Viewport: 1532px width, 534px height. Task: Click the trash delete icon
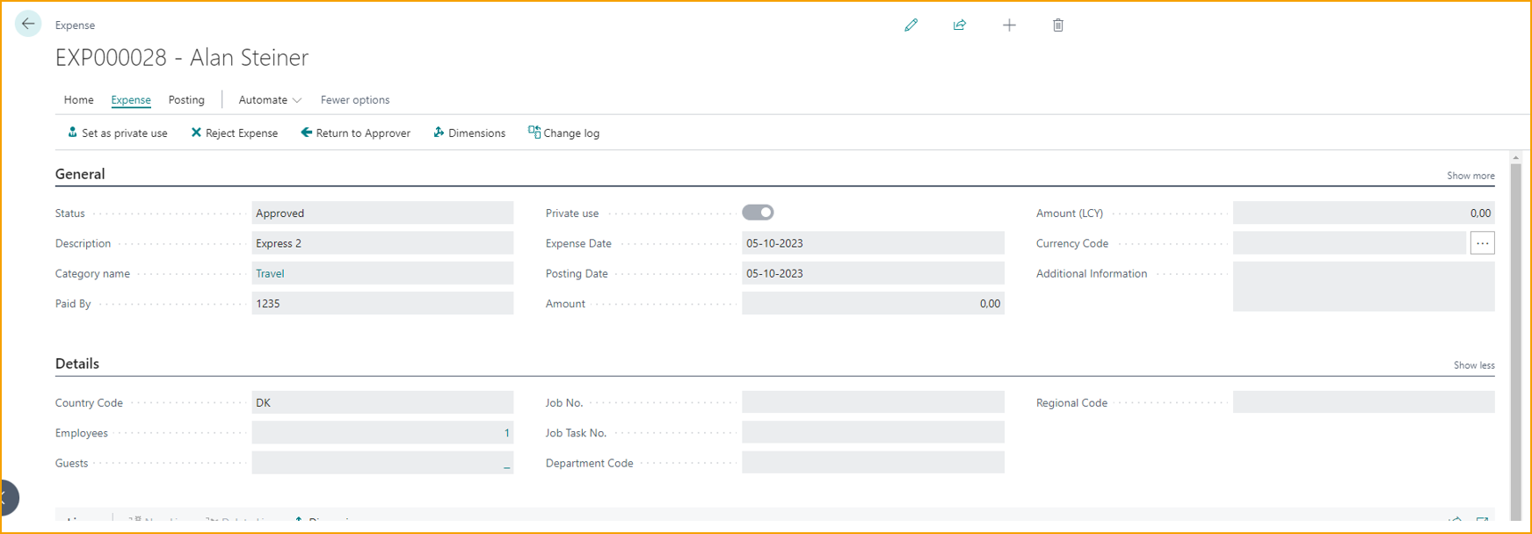pos(1058,25)
